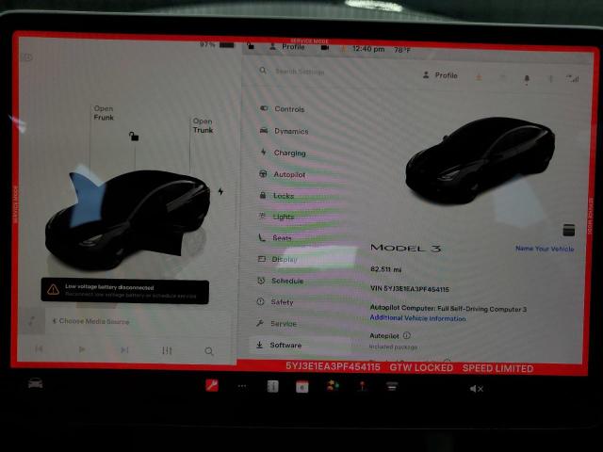Viewport: 603px width, 452px height.
Task: Tap the car controls icon in bottom dock
Action: pyautogui.click(x=36, y=383)
